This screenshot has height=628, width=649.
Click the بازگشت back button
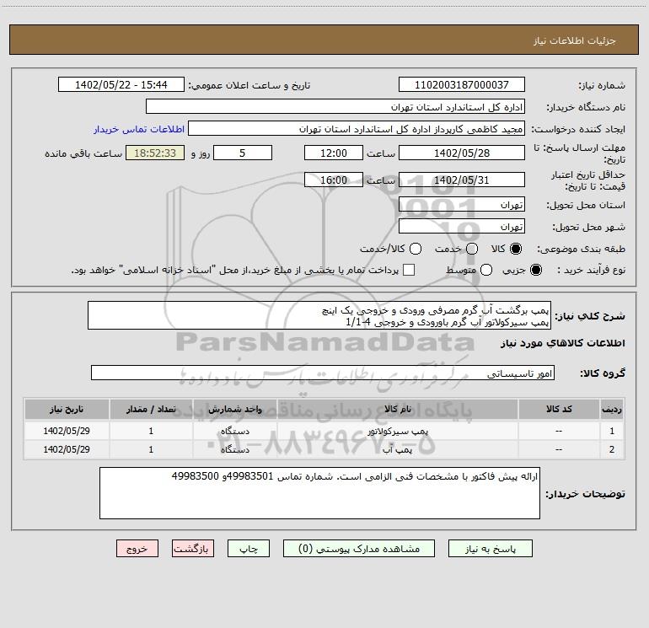193,549
